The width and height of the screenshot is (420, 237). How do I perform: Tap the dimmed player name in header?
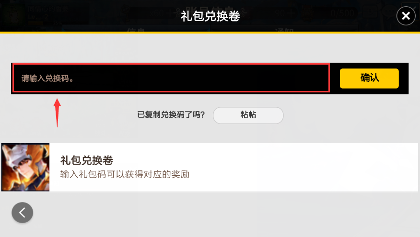(48, 9)
